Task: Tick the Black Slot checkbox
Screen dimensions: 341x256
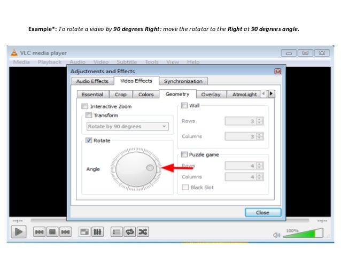Action: [x=185, y=187]
